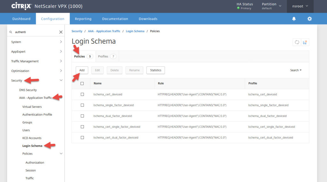Clear the search field with X icon
The height and width of the screenshot is (182, 327).
[61, 32]
